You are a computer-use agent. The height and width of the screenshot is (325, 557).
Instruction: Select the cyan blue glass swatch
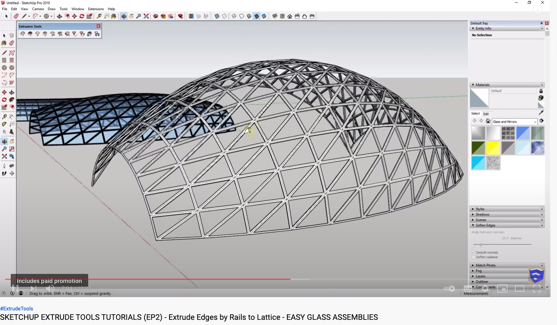click(478, 163)
